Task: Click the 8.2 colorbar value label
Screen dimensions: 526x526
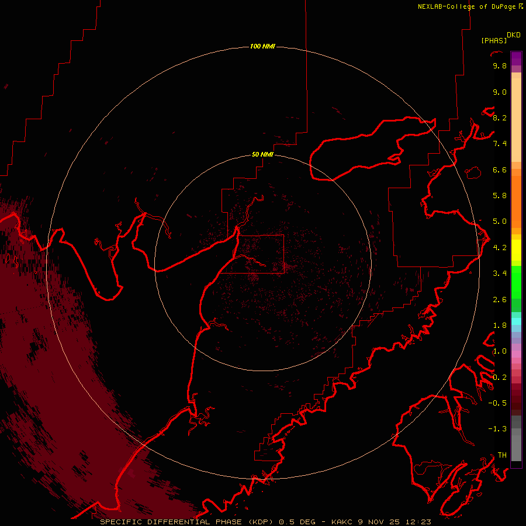Action: pyautogui.click(x=500, y=117)
